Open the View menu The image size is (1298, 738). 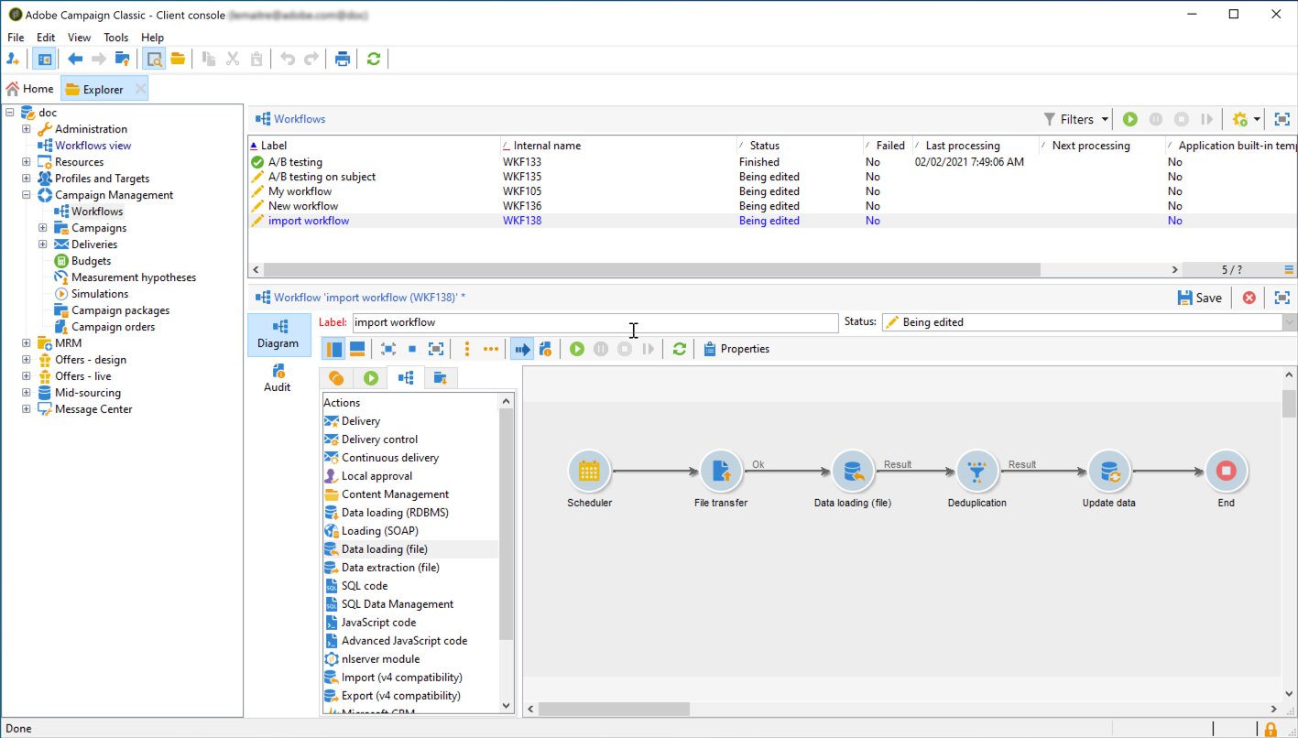click(x=80, y=38)
